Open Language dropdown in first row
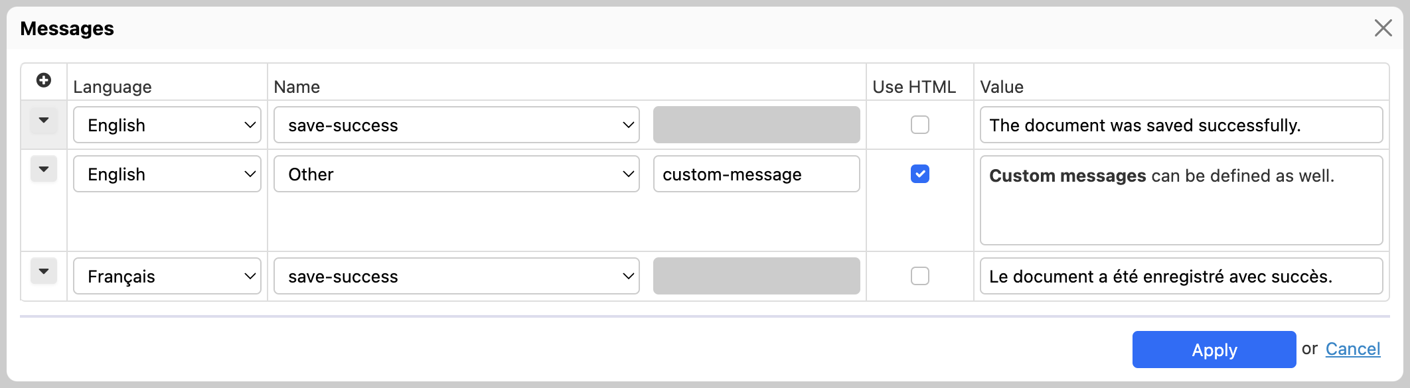 tap(167, 125)
